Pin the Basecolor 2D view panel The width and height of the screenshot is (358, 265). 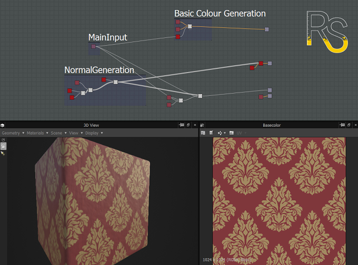342,125
